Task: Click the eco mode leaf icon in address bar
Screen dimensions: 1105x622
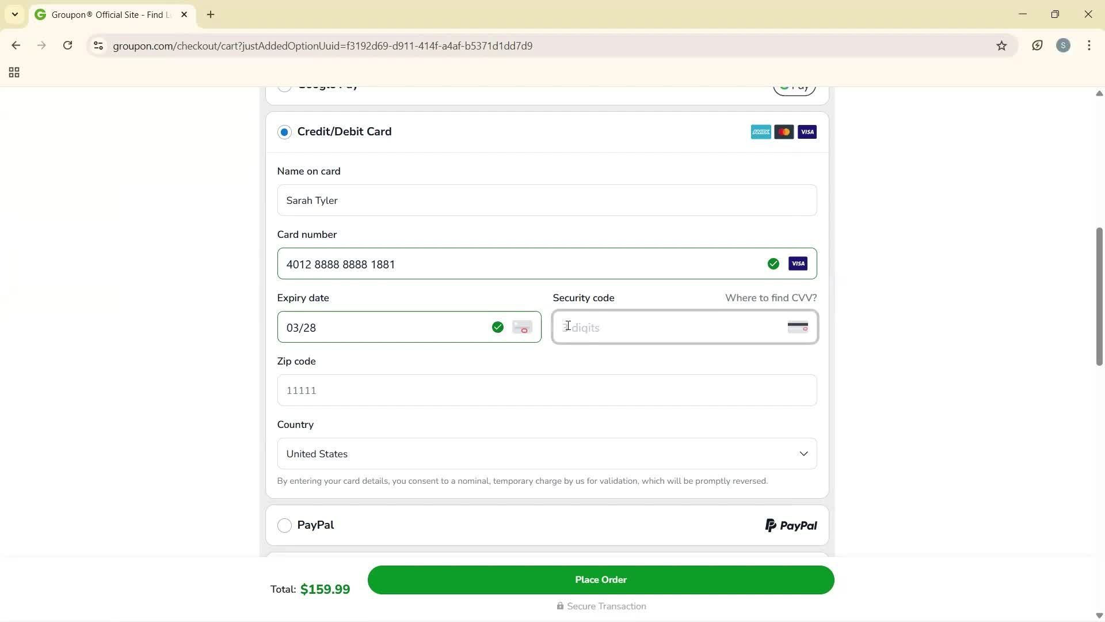Action: click(x=1037, y=45)
